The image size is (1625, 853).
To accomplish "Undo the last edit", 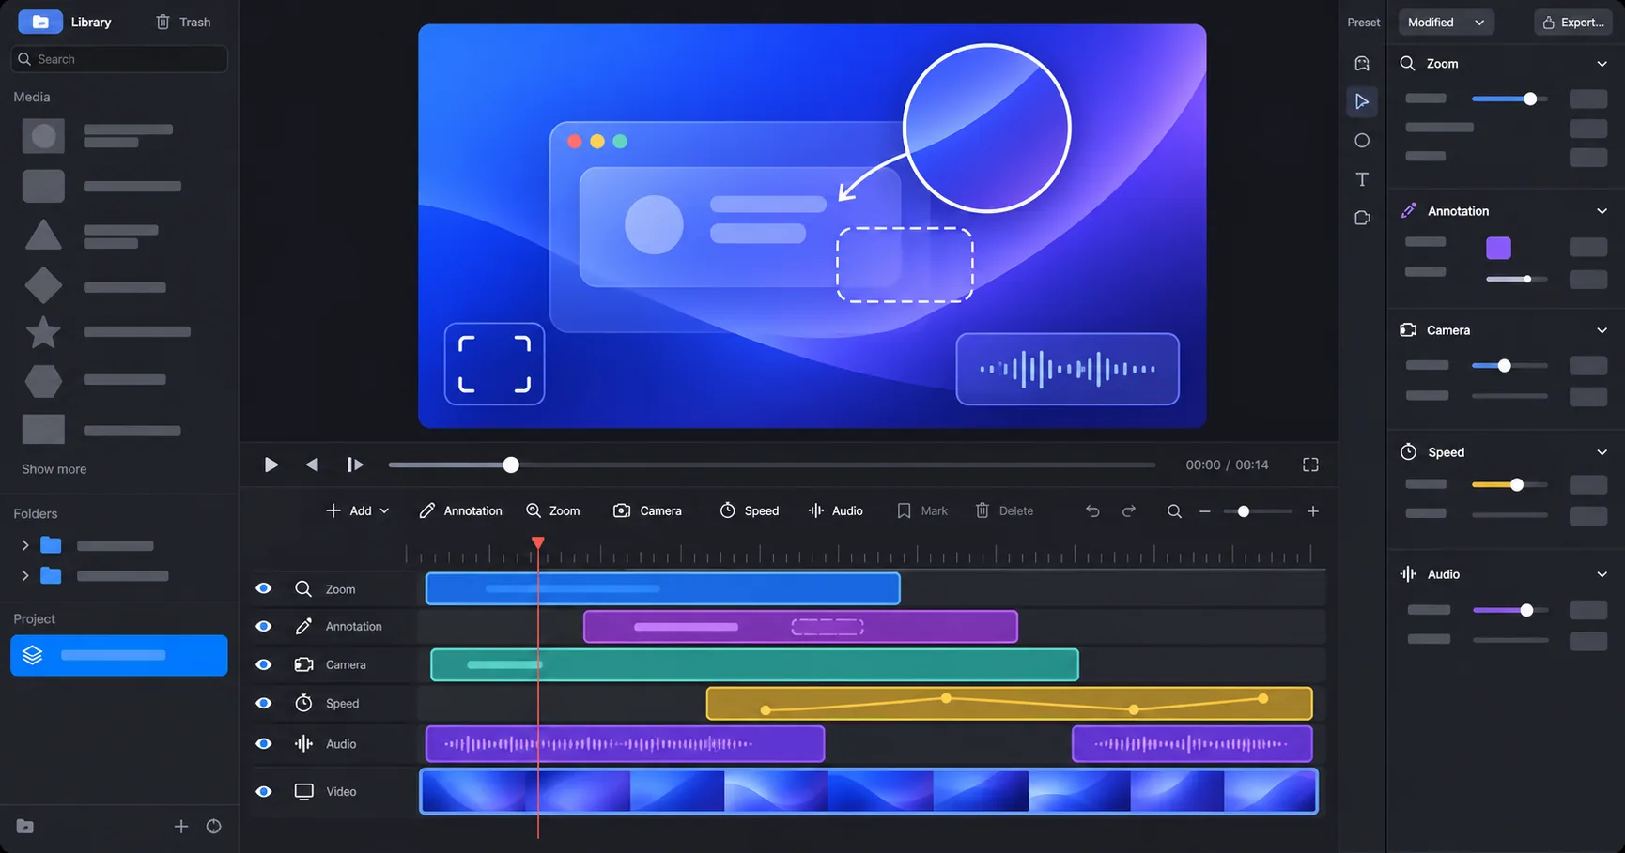I will tap(1092, 510).
